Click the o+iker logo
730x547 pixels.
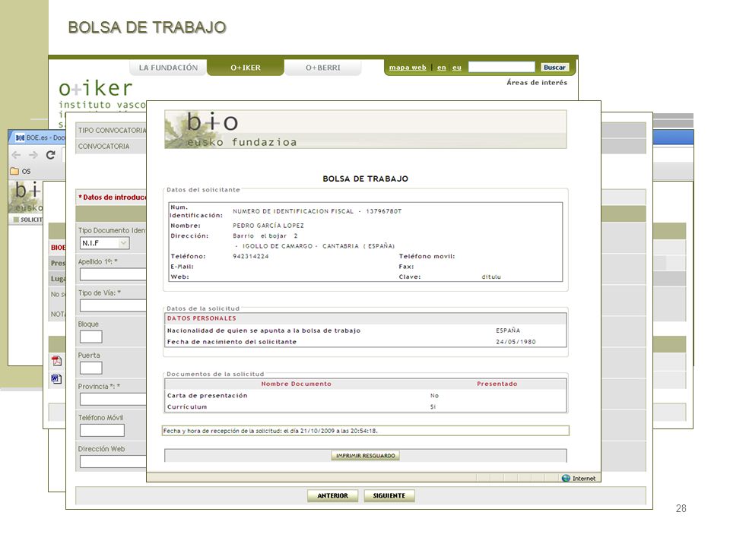[x=96, y=88]
